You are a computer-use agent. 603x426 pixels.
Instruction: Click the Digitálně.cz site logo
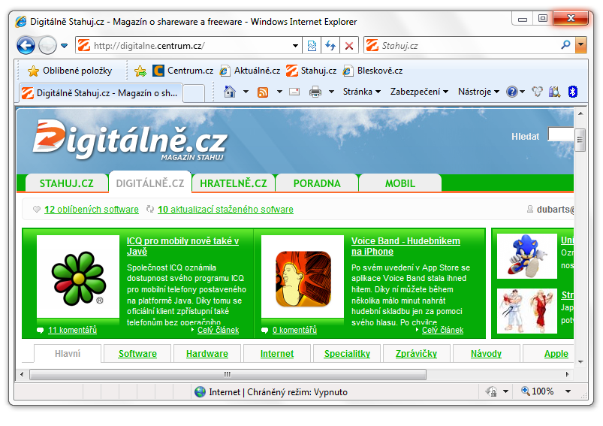[x=130, y=140]
